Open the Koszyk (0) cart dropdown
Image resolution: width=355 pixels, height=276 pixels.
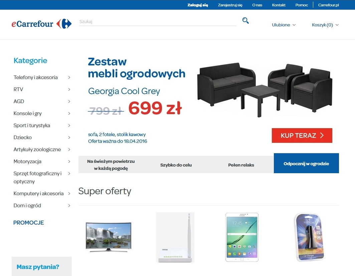(x=325, y=25)
